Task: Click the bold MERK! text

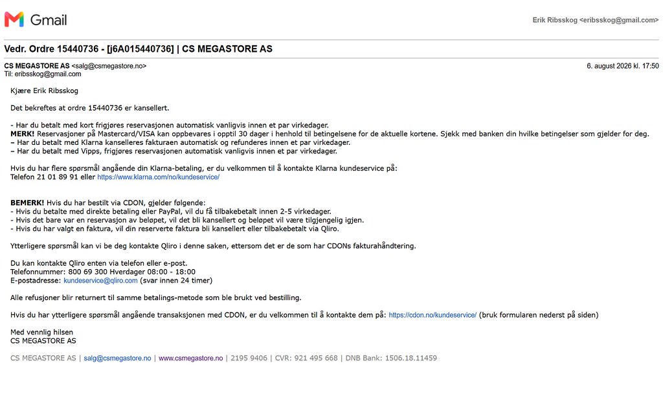Action: coord(23,134)
